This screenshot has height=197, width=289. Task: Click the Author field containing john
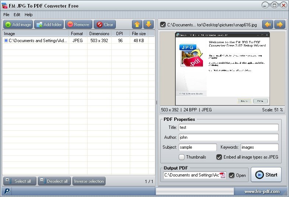[x=229, y=137]
